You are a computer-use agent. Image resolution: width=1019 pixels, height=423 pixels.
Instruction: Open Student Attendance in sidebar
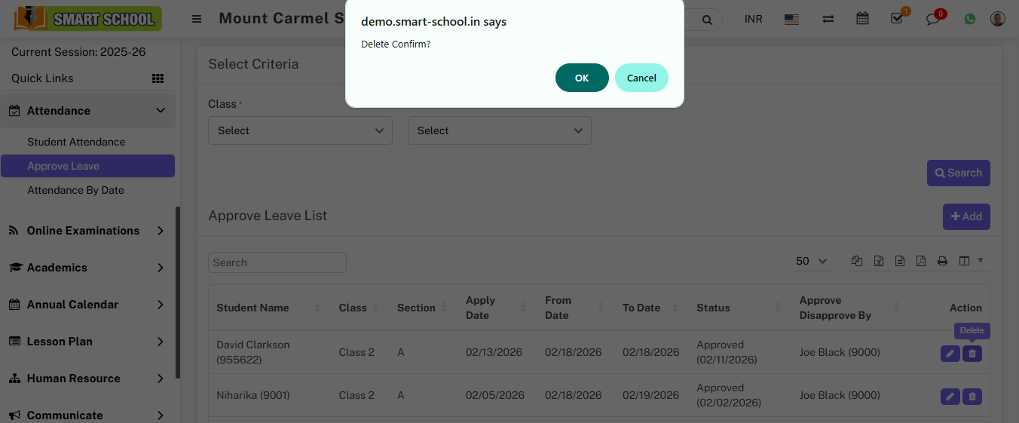point(76,142)
